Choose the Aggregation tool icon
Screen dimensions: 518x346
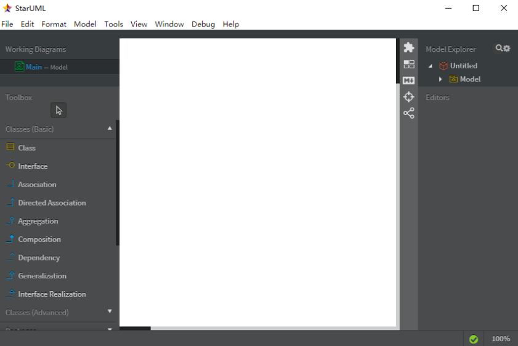[x=10, y=220]
